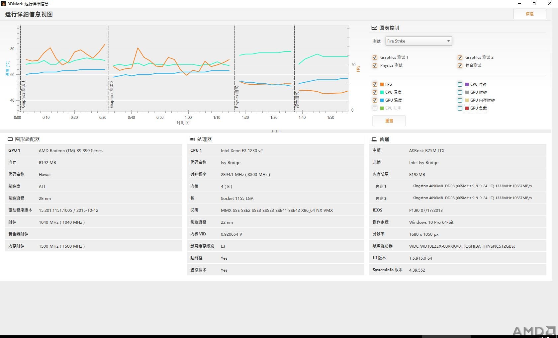The height and width of the screenshot is (338, 558).
Task: Click the 内存 2 Kingston row
Action: point(458,198)
